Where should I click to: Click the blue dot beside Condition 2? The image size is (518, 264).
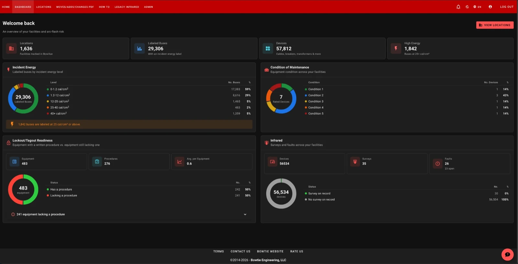tap(306, 96)
